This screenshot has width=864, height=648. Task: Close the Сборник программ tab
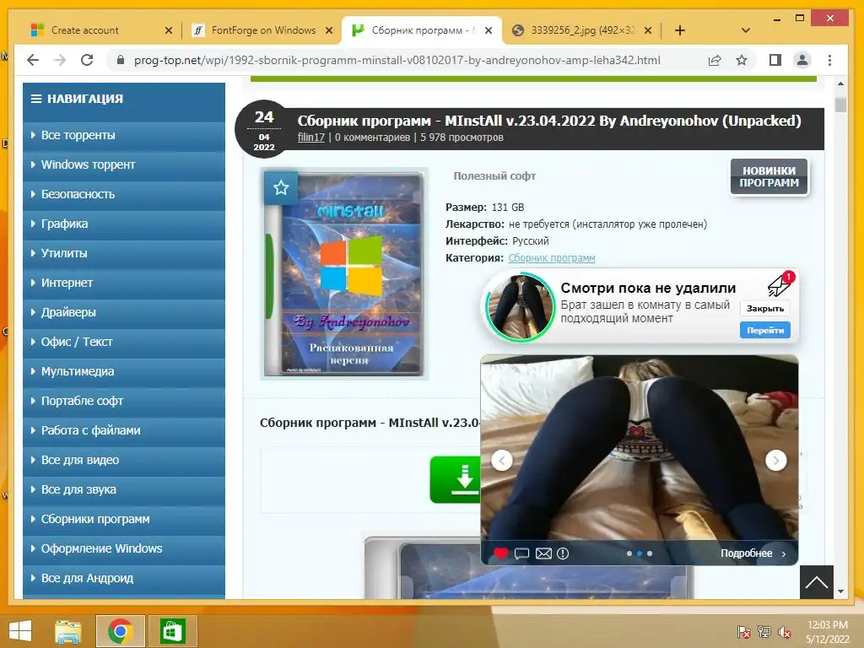tap(489, 30)
